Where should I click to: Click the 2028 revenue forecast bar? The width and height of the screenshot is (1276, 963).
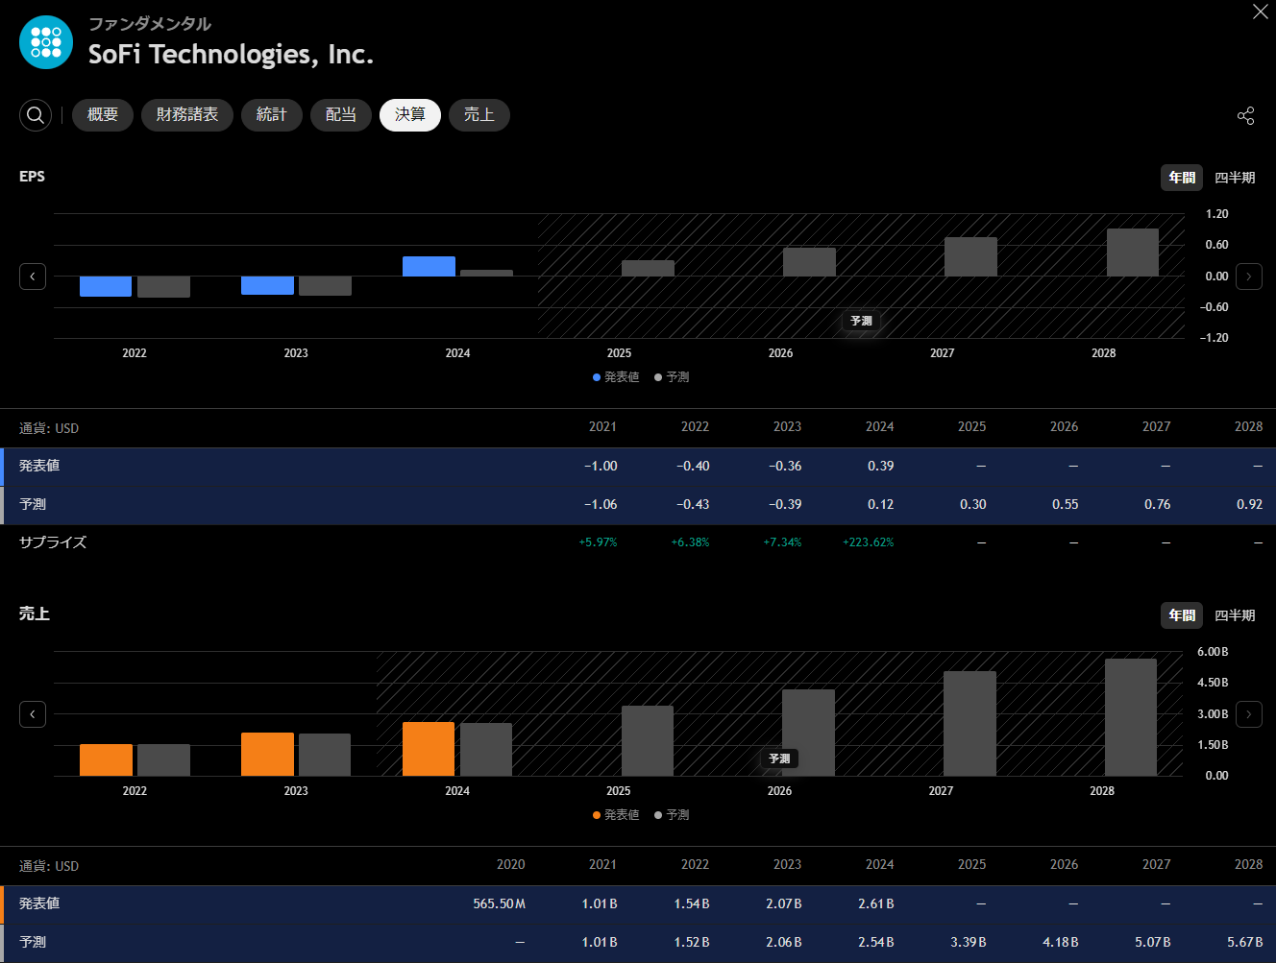coord(1131,717)
